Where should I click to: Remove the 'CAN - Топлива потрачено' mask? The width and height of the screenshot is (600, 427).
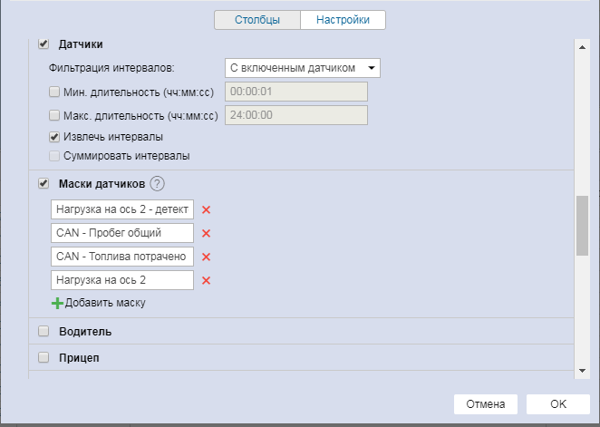pyautogui.click(x=206, y=257)
